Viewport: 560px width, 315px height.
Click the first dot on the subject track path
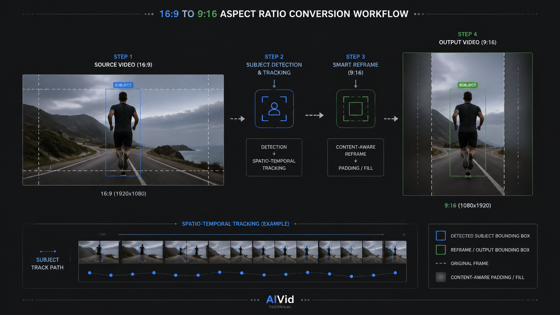[89, 273]
